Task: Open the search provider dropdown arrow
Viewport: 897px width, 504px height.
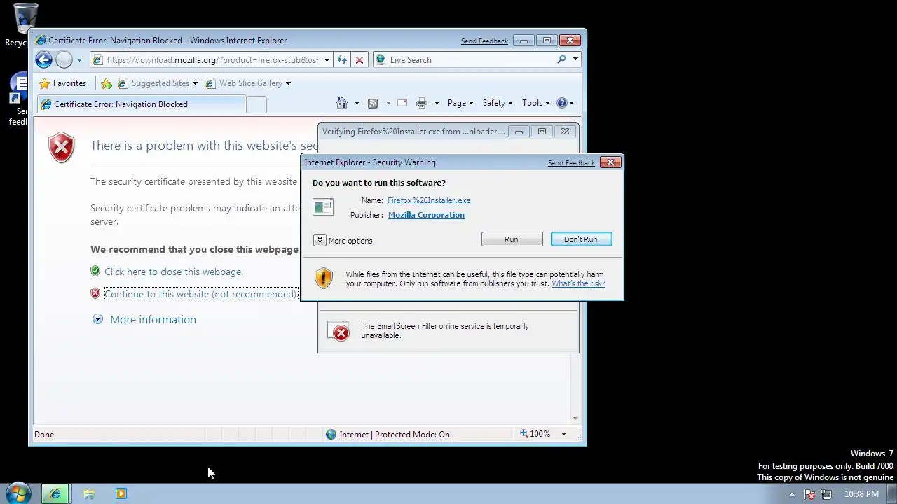Action: (x=575, y=59)
